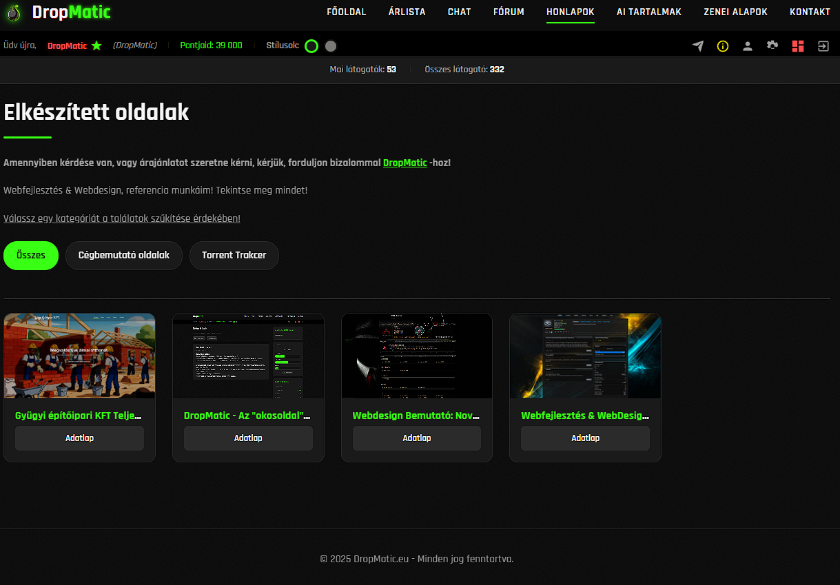Click red DropMatic username link
840x585 pixels.
point(67,45)
